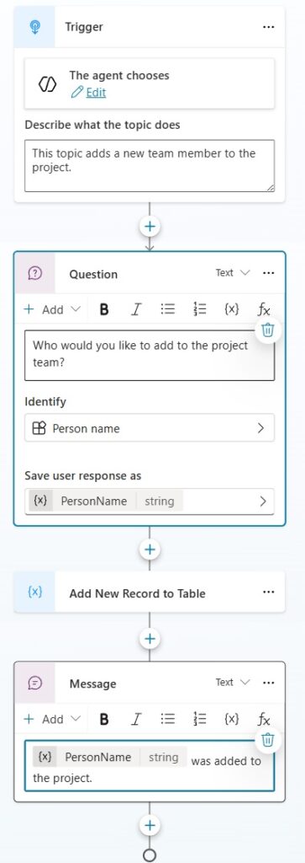Insert variable icon in Question node toolbar

click(x=232, y=309)
